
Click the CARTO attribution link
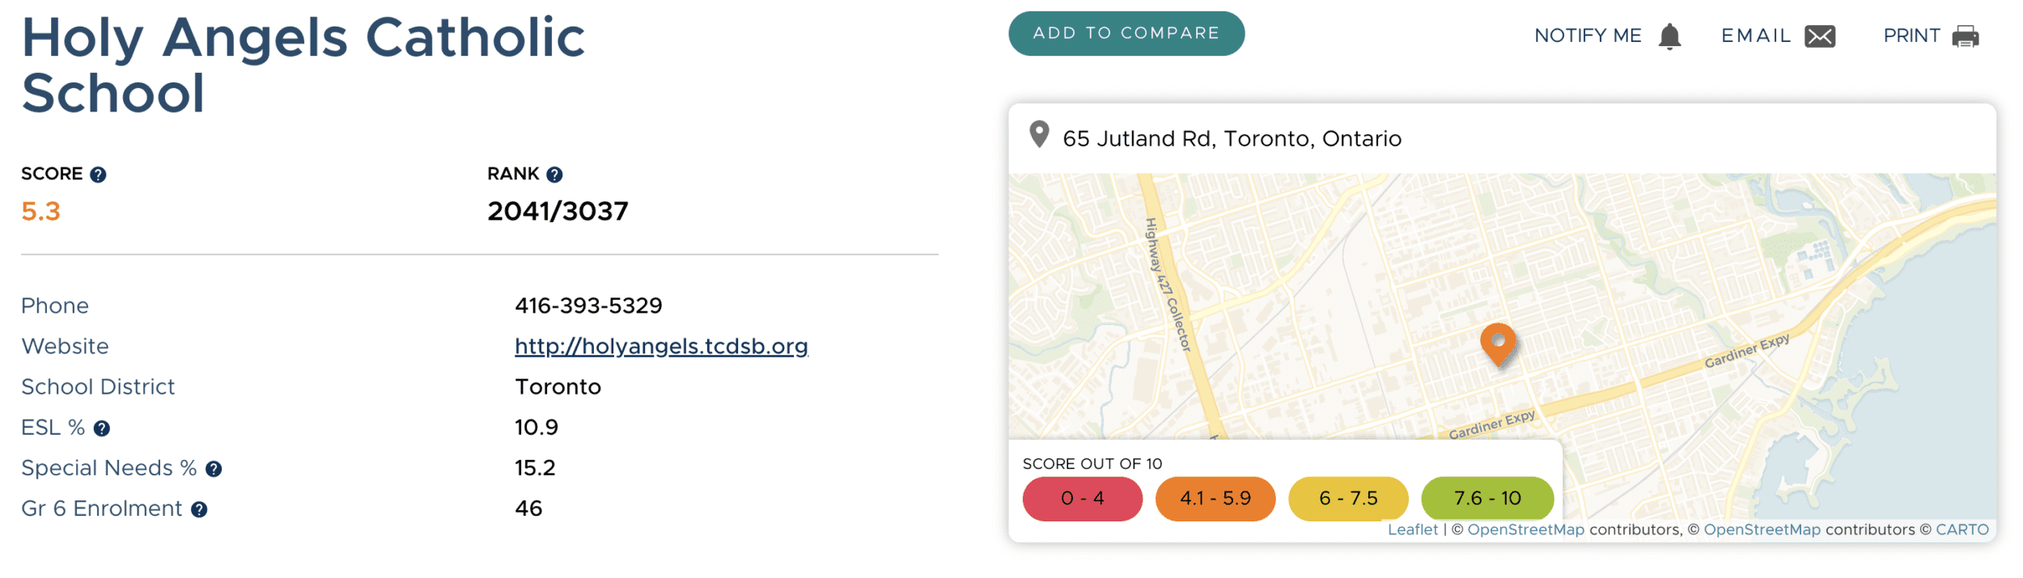1962,529
